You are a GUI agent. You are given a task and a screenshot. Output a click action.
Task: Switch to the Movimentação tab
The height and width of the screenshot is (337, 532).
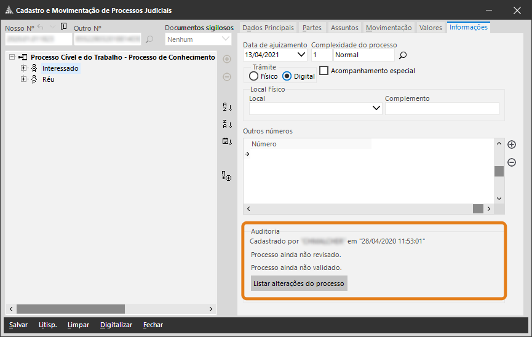(388, 28)
